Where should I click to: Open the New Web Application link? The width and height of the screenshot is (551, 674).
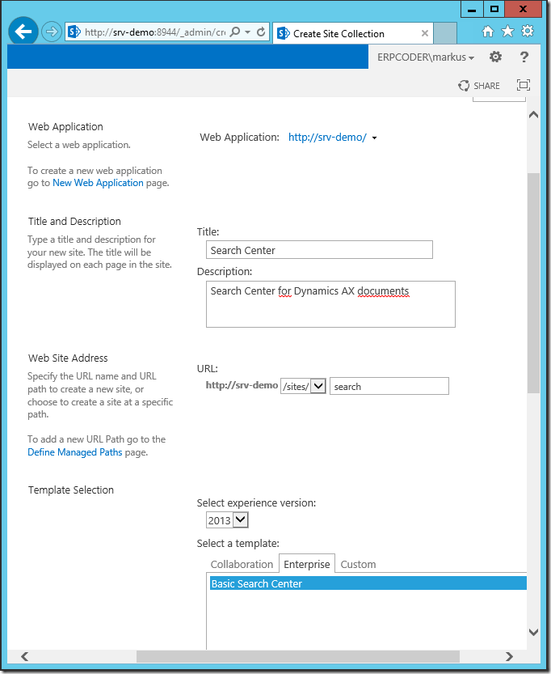(x=98, y=183)
